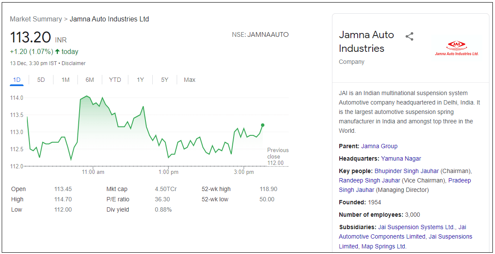Click the Low value 112.00 in stats table
495x254 pixels.
click(63, 209)
